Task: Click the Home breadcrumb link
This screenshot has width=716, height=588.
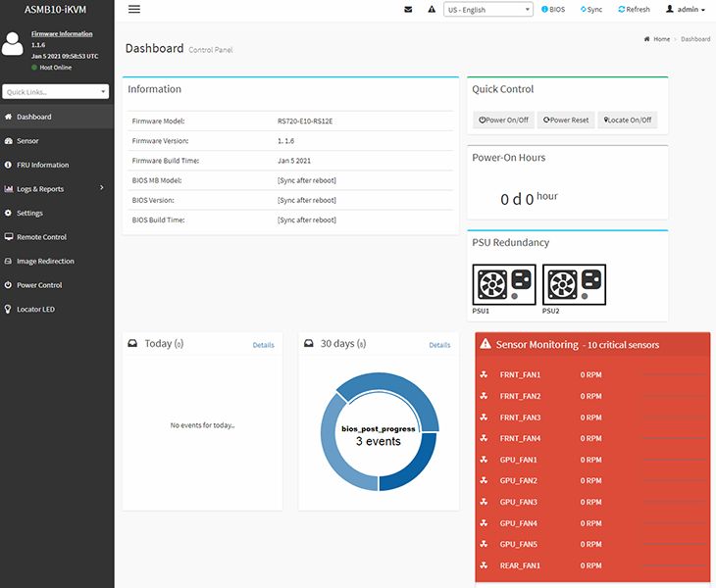Action: (x=661, y=39)
